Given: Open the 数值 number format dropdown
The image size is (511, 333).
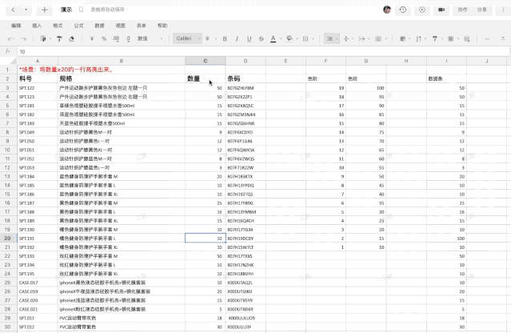Looking at the screenshot, I should [150, 38].
